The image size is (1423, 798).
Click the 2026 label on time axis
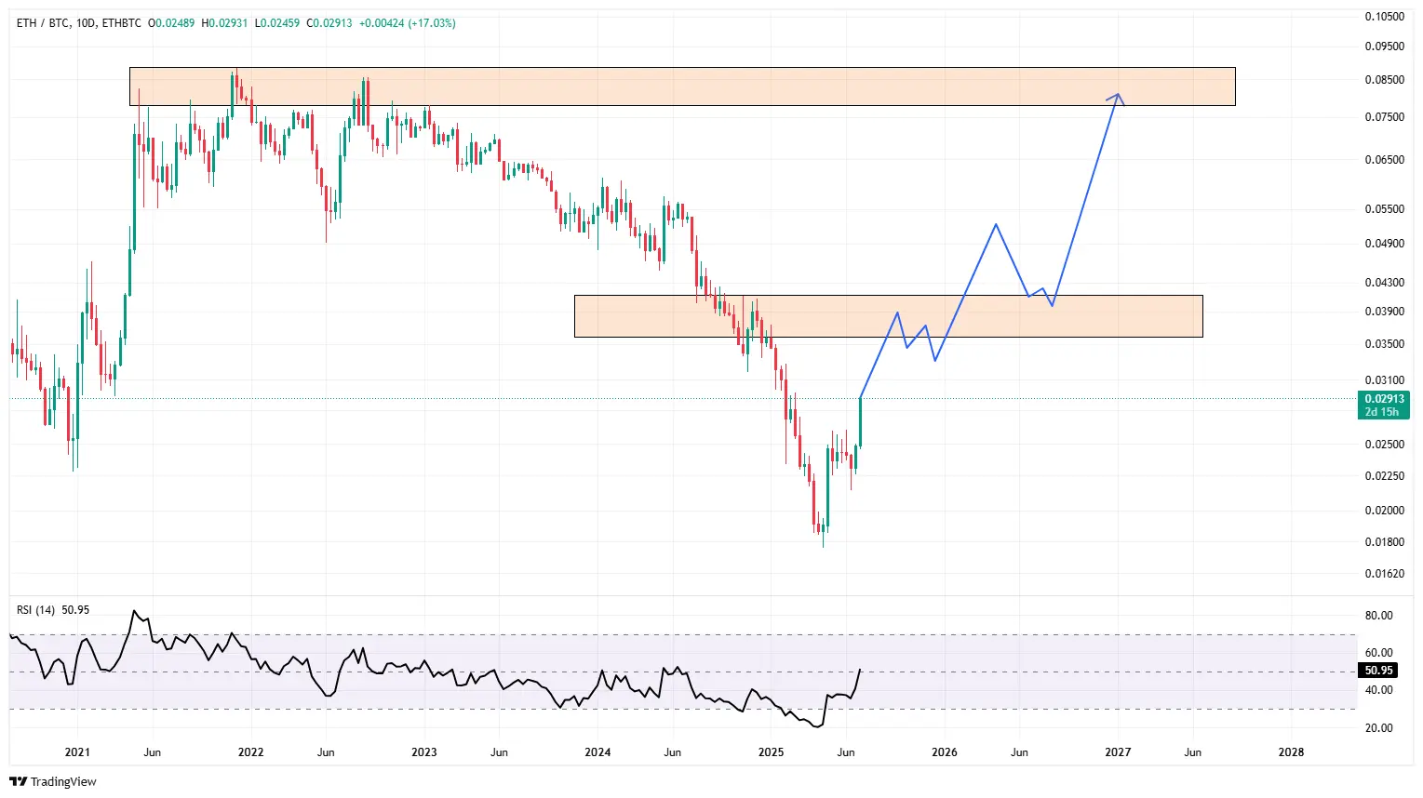point(944,752)
